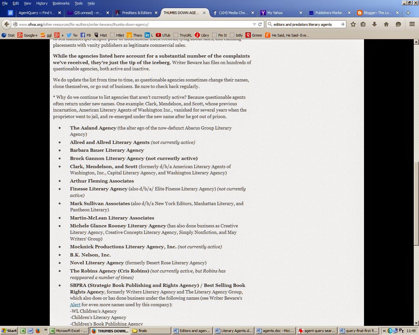419x335 pixels.
Task: Open the Pin It bookmark
Action: [219, 35]
